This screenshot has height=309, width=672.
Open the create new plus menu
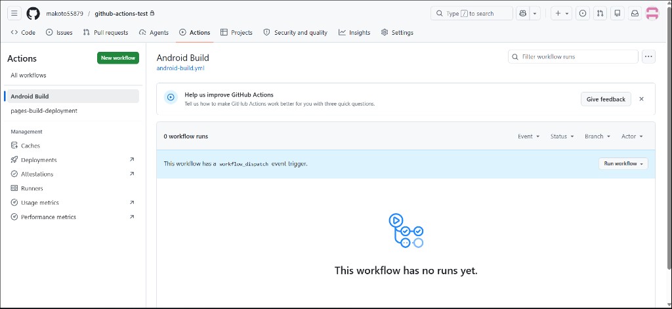(x=561, y=14)
